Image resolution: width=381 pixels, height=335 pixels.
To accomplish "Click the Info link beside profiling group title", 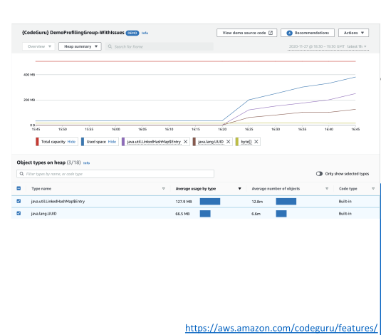I will 145,33.
